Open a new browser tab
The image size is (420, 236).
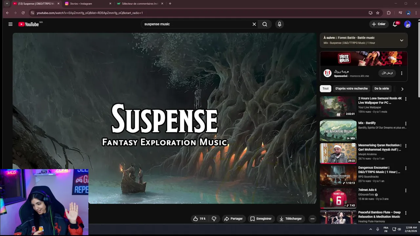point(170,4)
